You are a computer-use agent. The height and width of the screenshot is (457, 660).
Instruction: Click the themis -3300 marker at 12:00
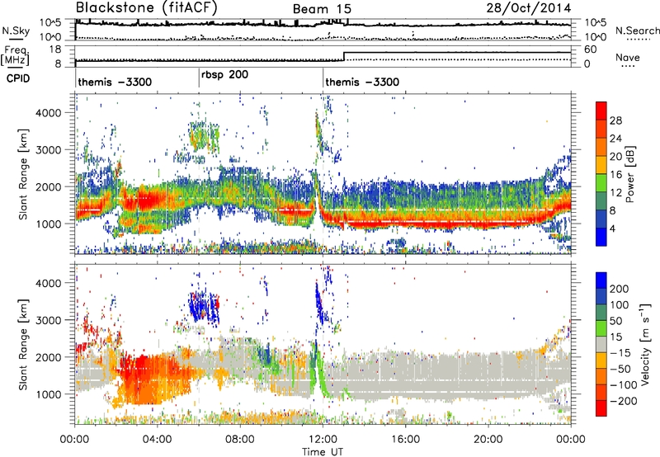(x=362, y=82)
